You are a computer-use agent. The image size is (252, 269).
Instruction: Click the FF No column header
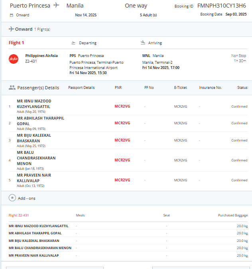pyautogui.click(x=149, y=88)
